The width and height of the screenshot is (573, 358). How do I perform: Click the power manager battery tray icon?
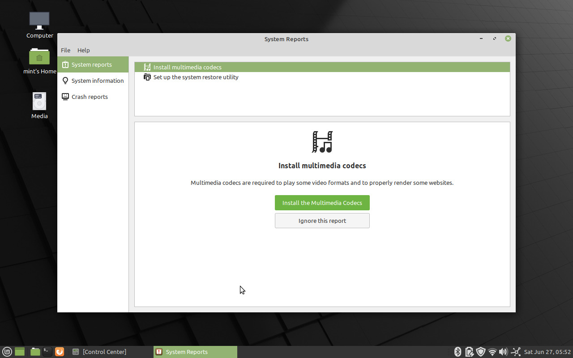pos(469,352)
